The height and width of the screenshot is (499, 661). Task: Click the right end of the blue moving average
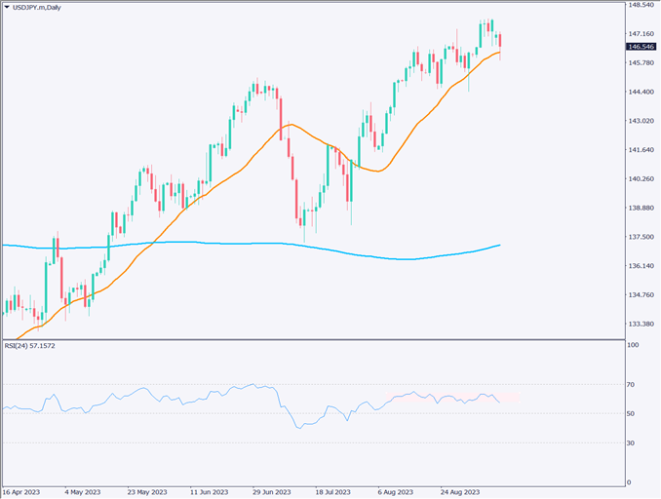[499, 245]
